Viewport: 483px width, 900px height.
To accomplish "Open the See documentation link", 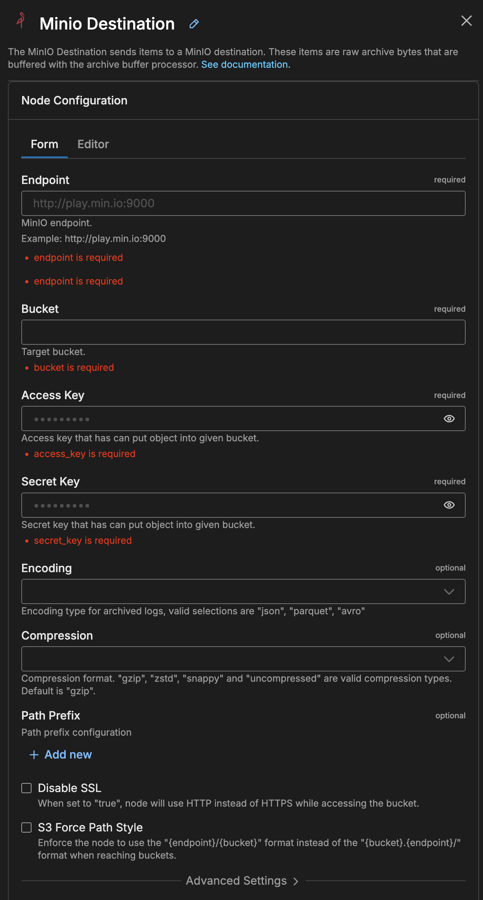I will pos(245,65).
